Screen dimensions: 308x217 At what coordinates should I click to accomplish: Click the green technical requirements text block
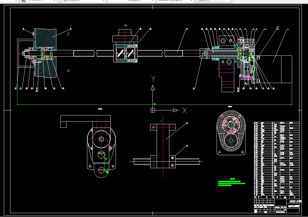[231, 183]
